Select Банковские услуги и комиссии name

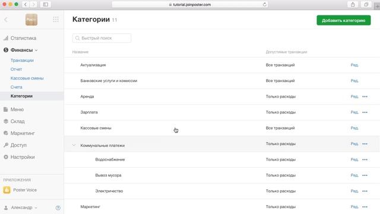pos(109,81)
